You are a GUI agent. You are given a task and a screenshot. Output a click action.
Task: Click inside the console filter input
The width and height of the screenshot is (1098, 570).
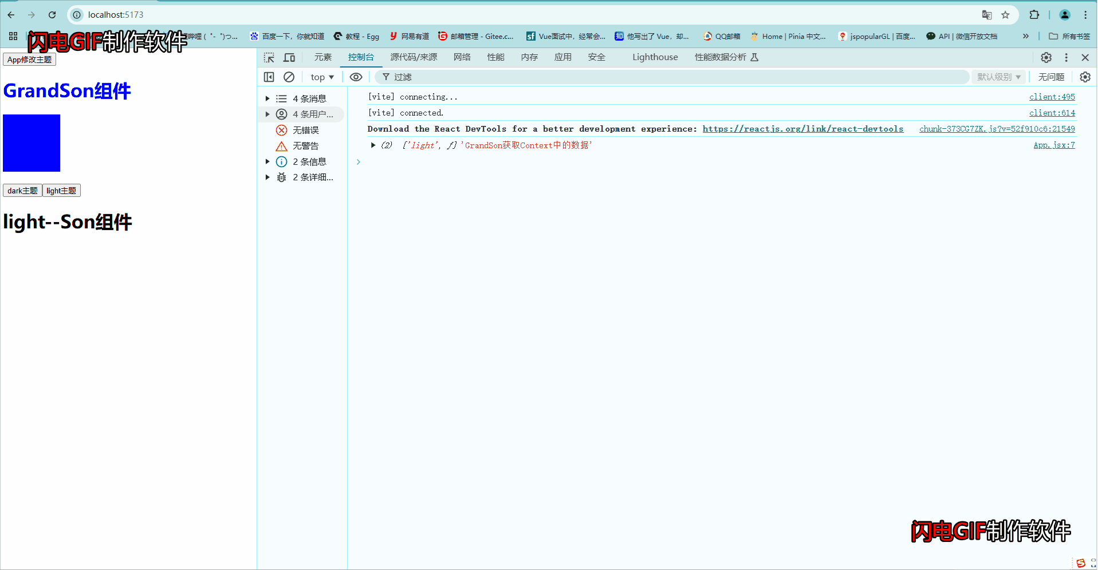point(458,77)
